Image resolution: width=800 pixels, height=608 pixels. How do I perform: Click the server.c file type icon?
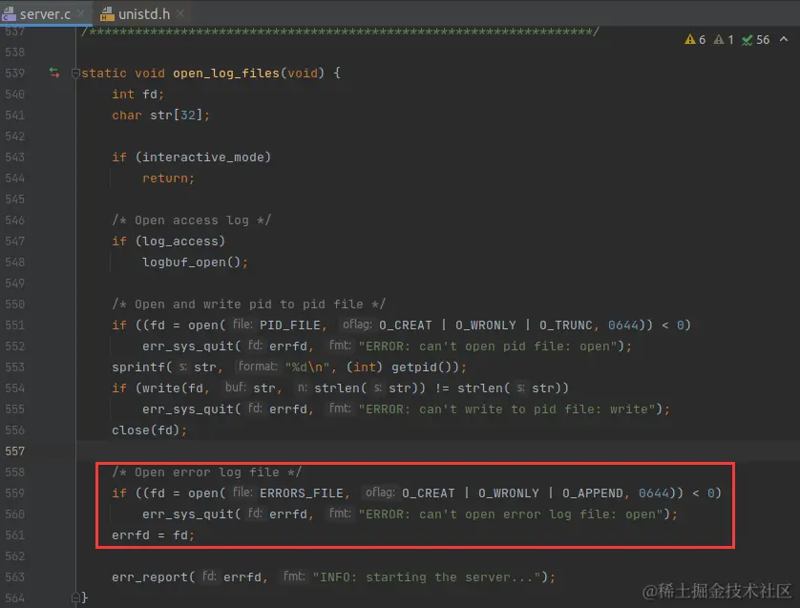point(10,14)
